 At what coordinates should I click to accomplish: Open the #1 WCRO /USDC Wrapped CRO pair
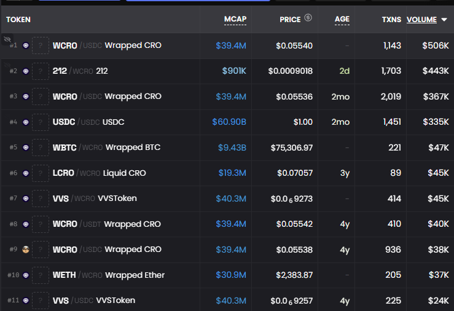click(107, 45)
